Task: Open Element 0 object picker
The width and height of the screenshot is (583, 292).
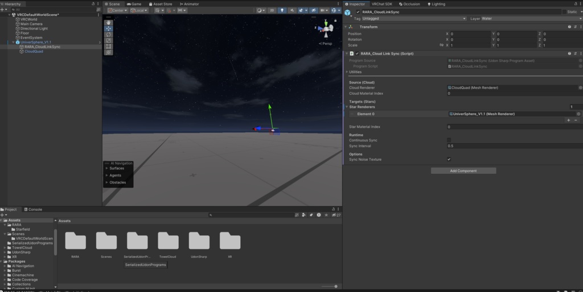Action: pyautogui.click(x=578, y=114)
